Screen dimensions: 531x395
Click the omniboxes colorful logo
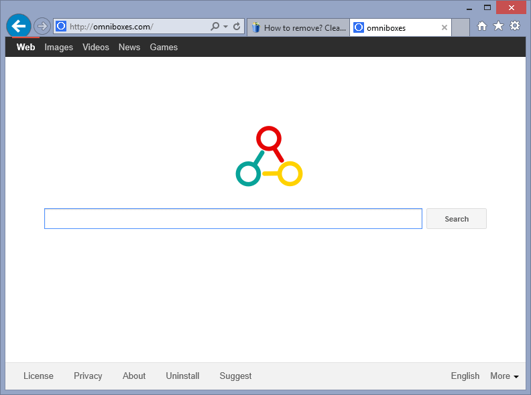tap(269, 156)
